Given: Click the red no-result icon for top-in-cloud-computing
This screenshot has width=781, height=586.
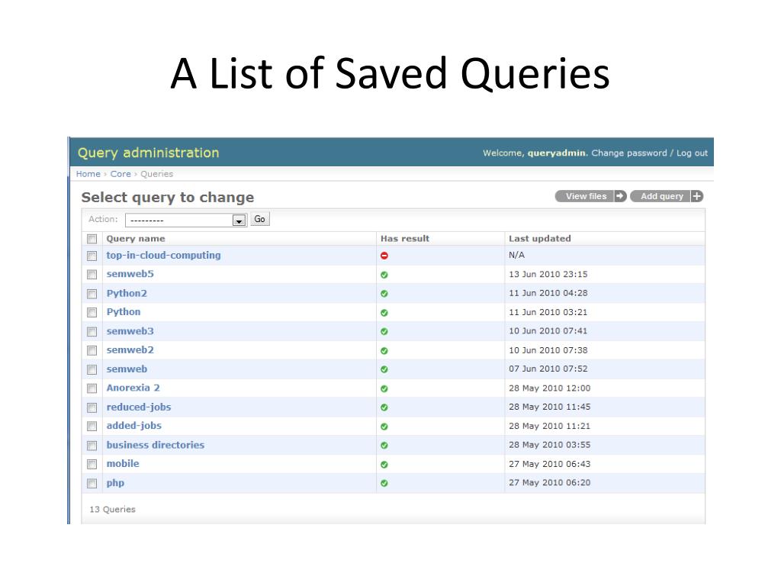Looking at the screenshot, I should (x=384, y=256).
